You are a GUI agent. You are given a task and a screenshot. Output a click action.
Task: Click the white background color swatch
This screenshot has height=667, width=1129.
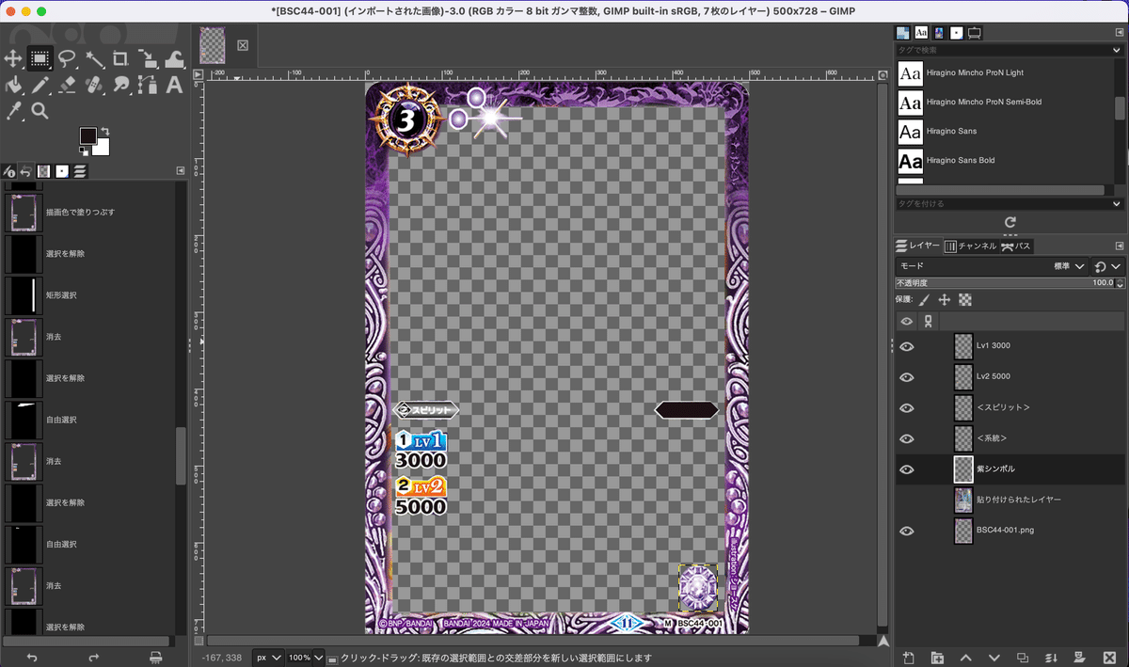coord(103,149)
